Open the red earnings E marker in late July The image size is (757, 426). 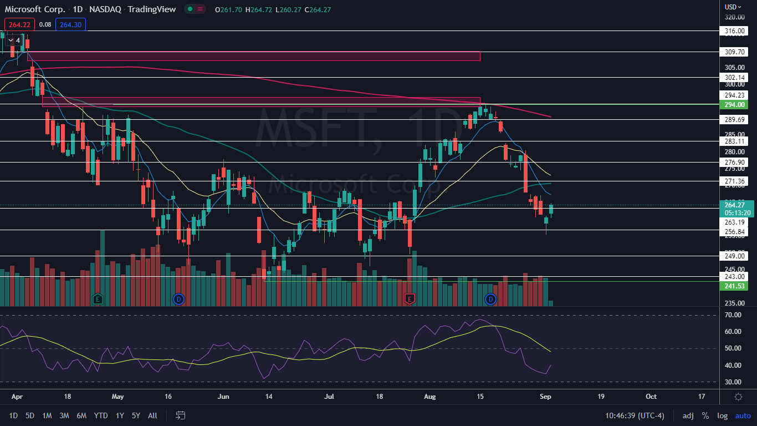click(x=410, y=299)
